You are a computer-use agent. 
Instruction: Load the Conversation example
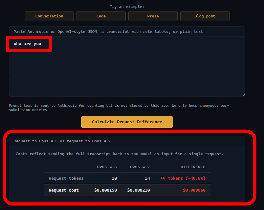[x=49, y=16]
